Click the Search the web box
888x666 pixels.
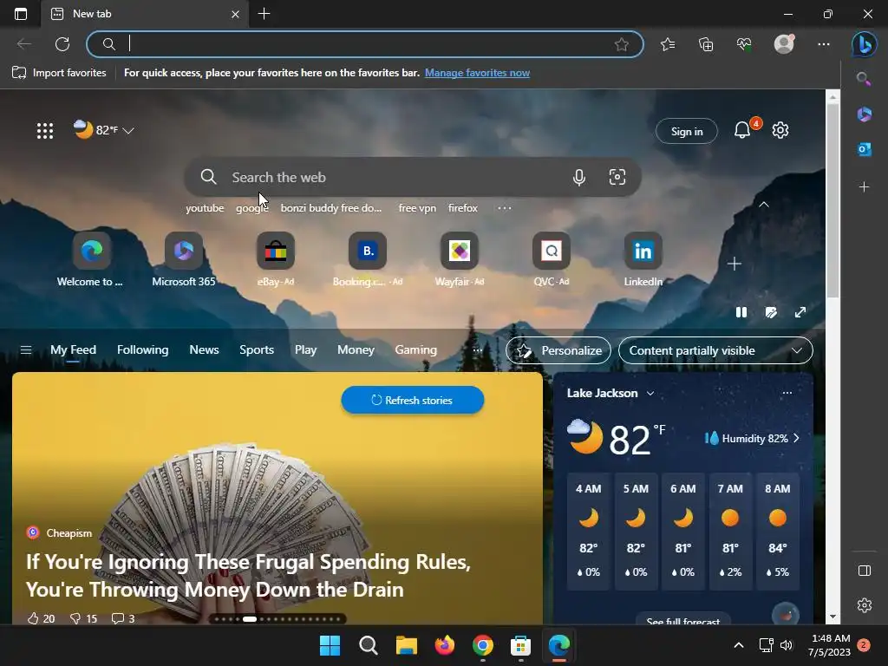(x=412, y=177)
